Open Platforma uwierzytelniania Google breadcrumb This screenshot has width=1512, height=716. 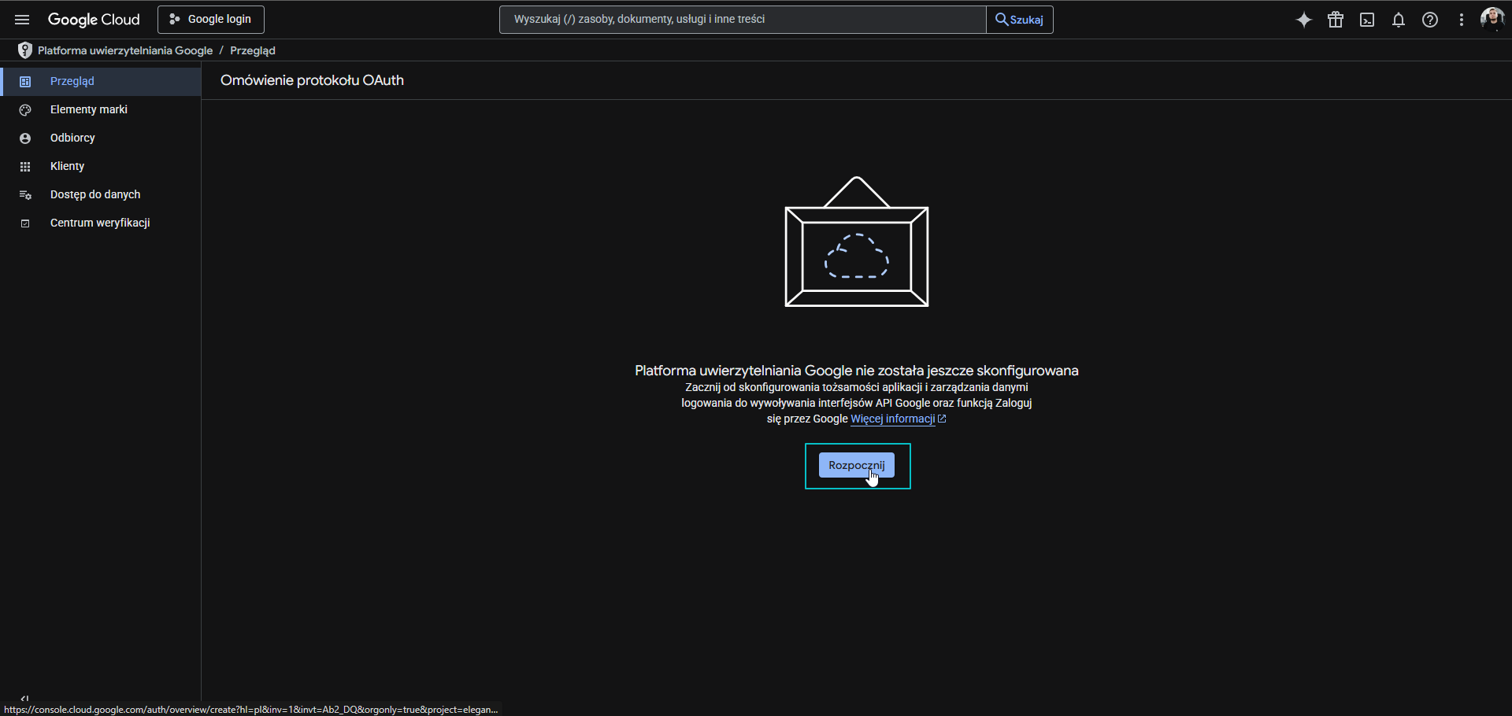click(124, 50)
